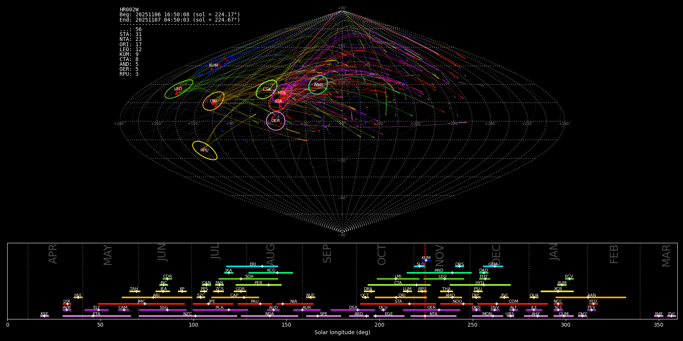683x341 pixels.
Task: Click the 'ORI: 17' legend entry
Action: click(x=131, y=45)
